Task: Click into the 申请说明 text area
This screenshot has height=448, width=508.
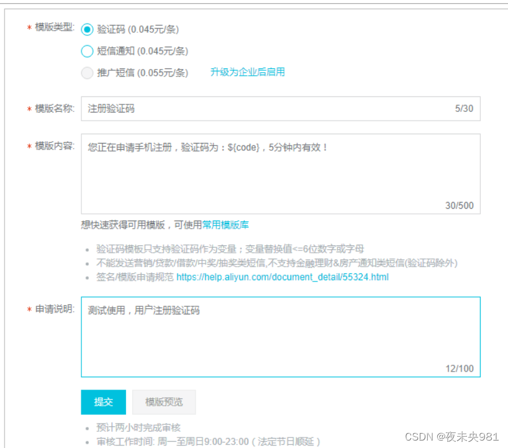Action: tap(281, 337)
